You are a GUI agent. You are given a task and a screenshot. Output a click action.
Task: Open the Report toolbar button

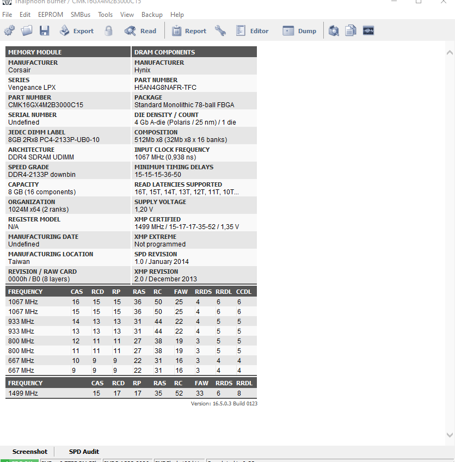click(189, 30)
